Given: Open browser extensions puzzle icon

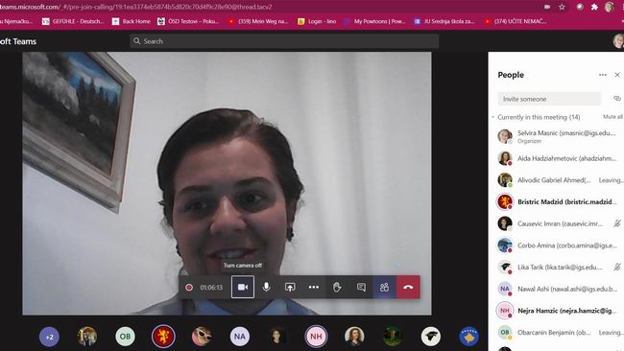Looking at the screenshot, I should pyautogui.click(x=594, y=7).
